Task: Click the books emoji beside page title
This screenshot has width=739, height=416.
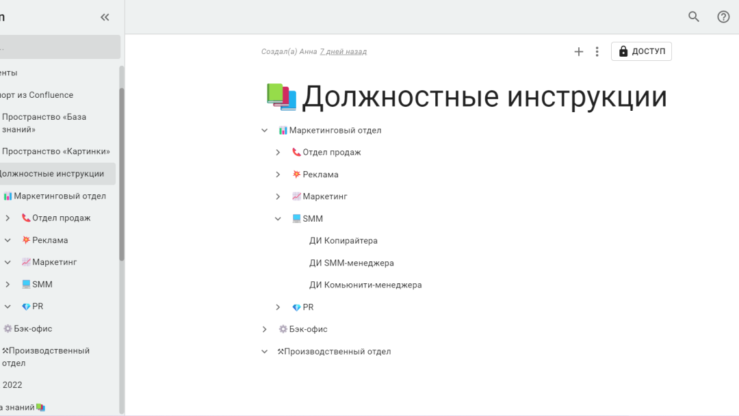Action: tap(281, 96)
